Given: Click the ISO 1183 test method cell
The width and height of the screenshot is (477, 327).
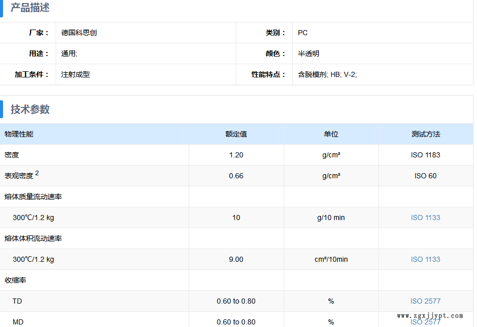Looking at the screenshot, I should coord(425,155).
